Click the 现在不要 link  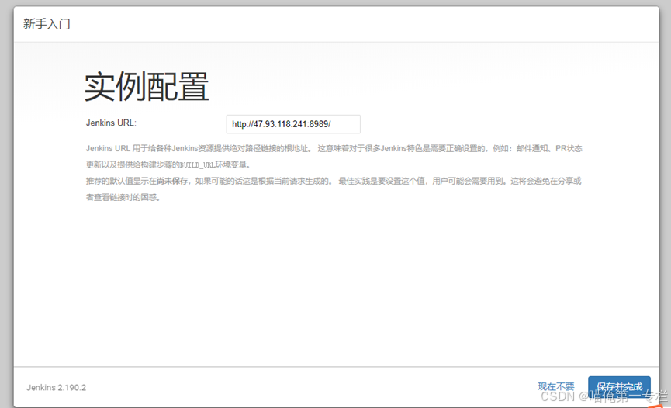(x=556, y=386)
